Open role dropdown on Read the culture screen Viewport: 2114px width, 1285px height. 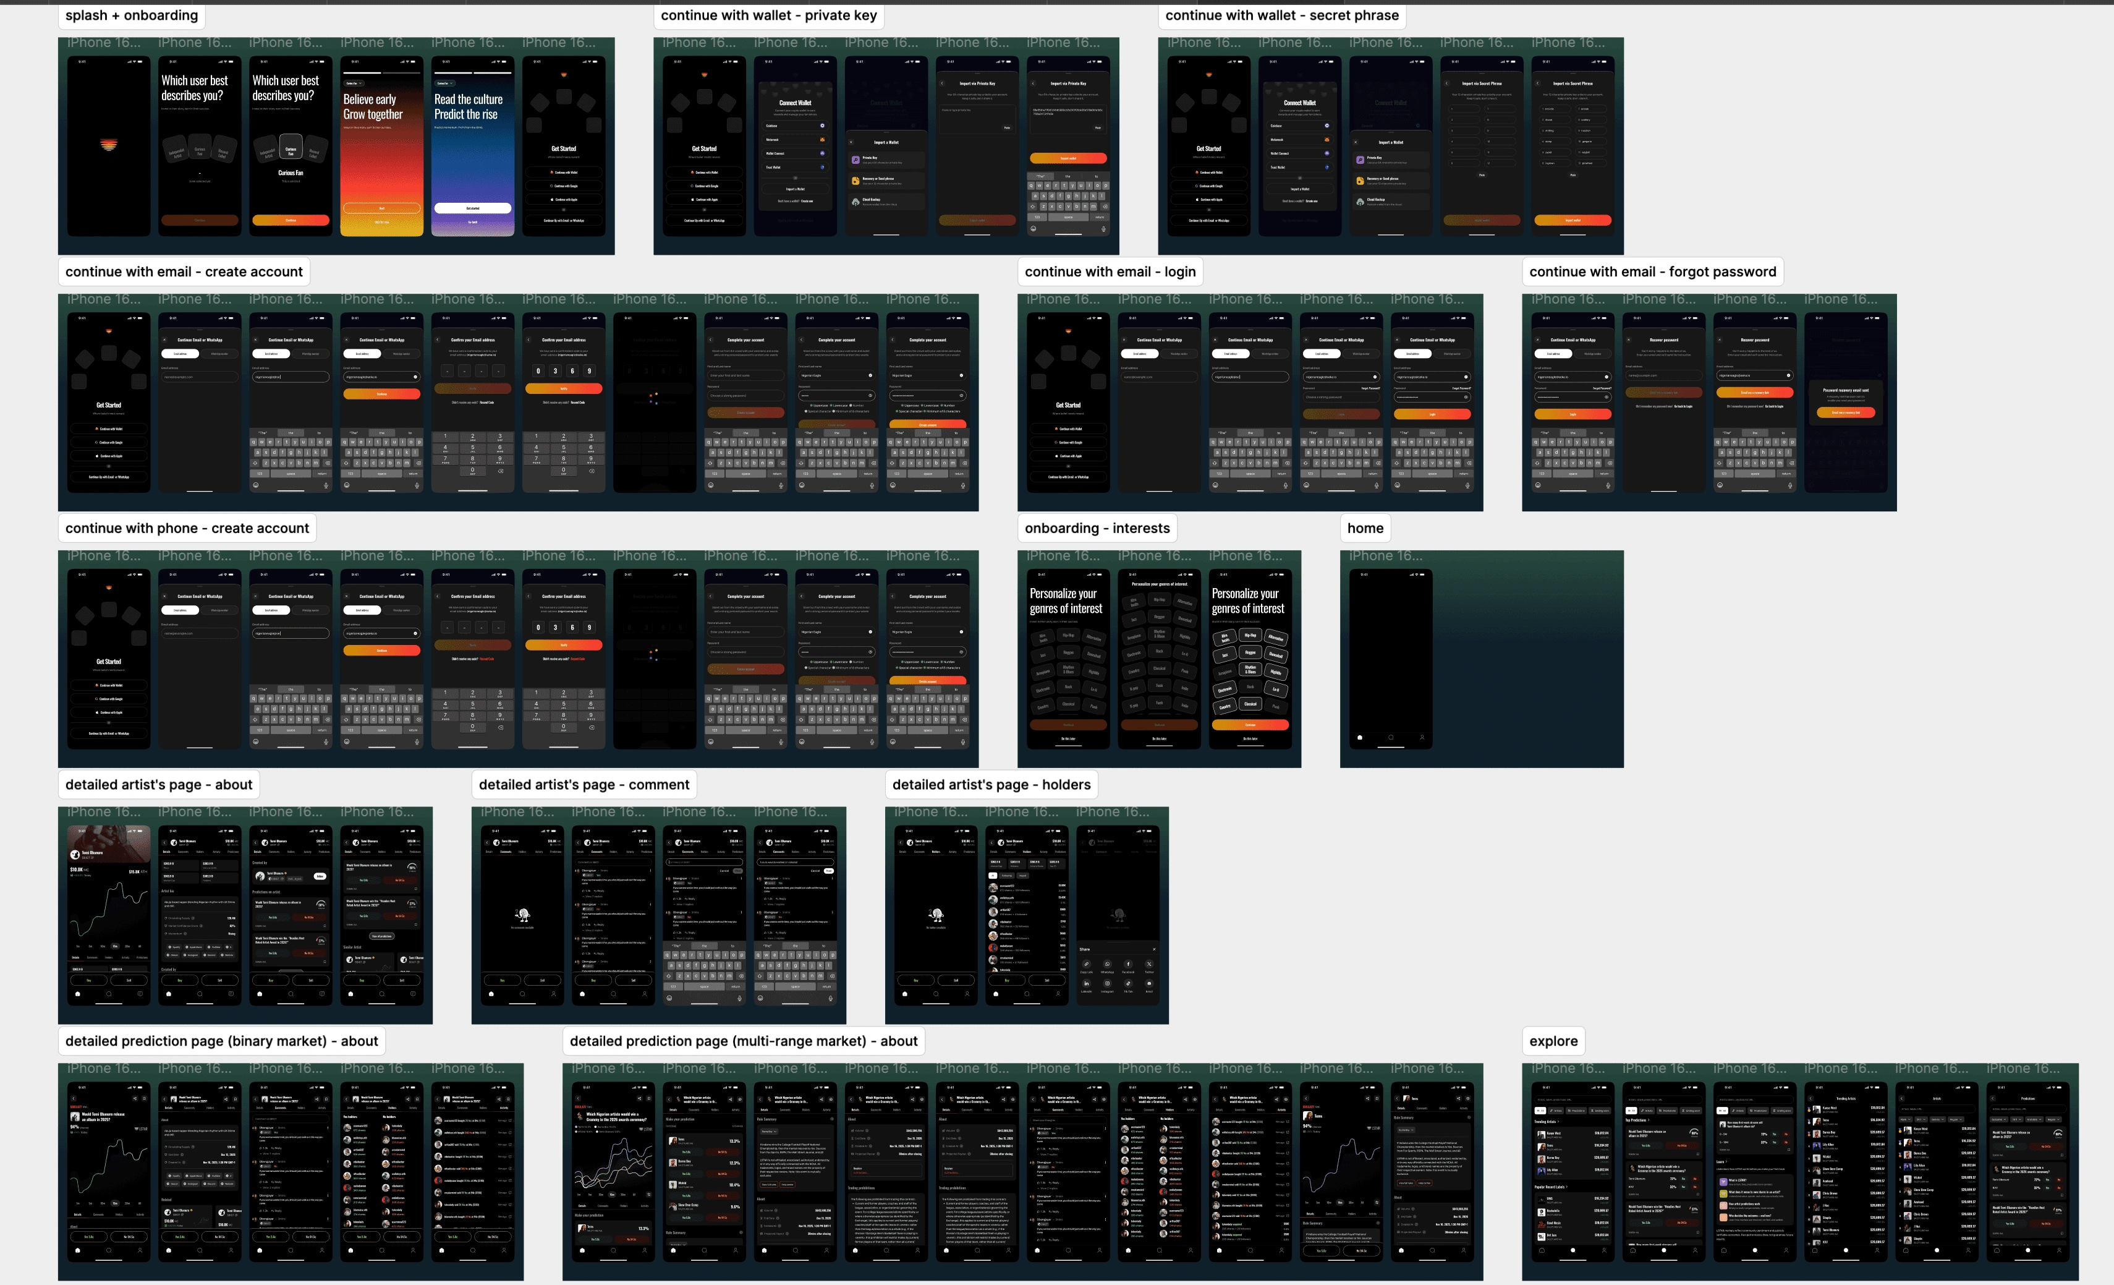point(445,83)
